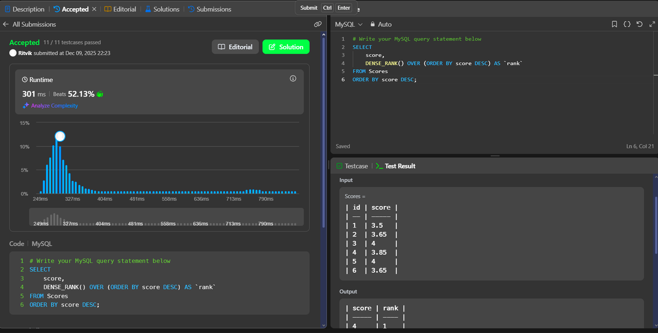Click the Output heading in results
This screenshot has height=333, width=658.
348,292
